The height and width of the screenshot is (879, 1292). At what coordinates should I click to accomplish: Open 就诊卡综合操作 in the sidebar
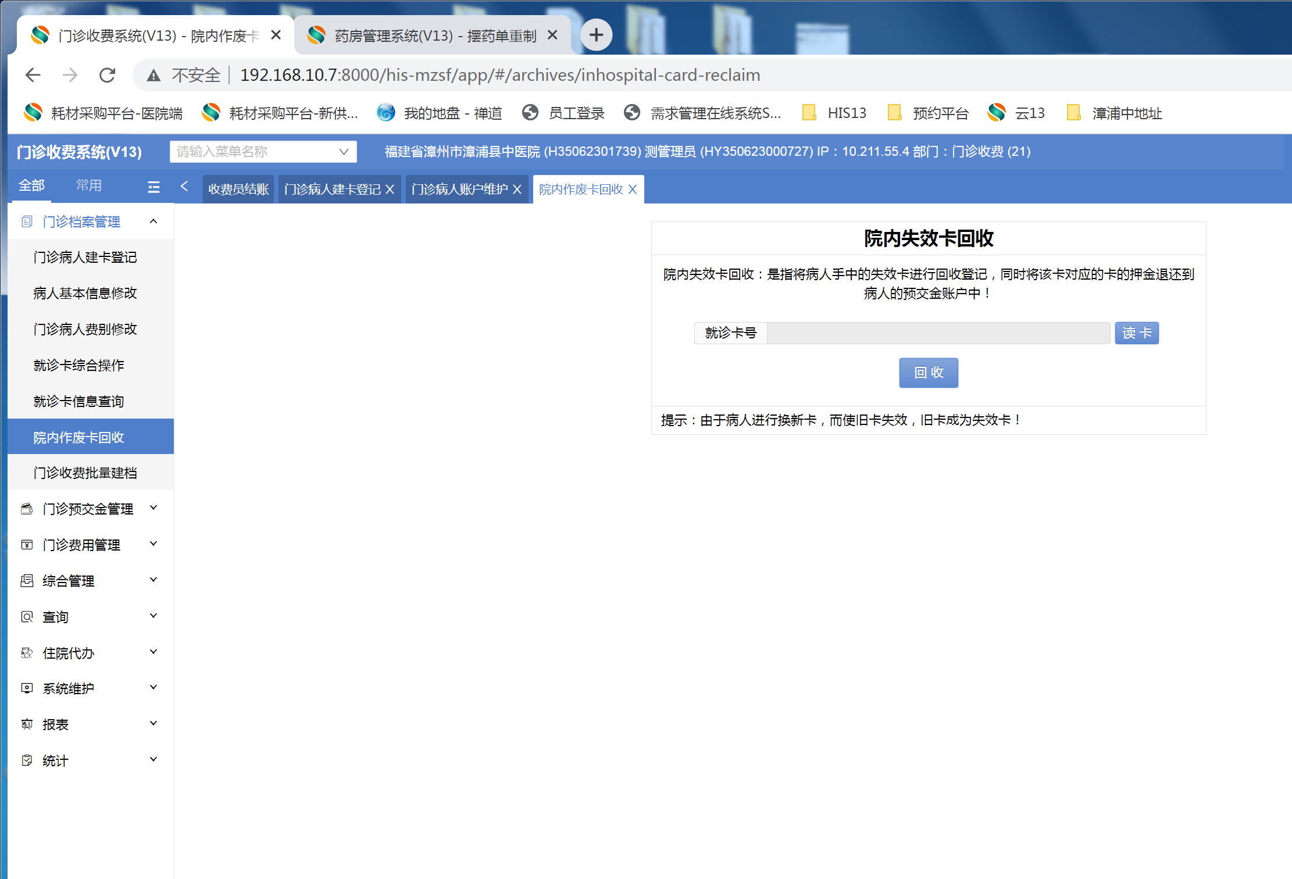coord(78,365)
